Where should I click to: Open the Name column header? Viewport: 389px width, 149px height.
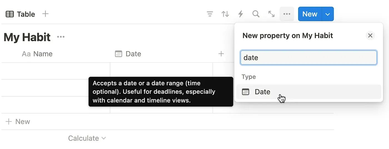[x=56, y=54]
